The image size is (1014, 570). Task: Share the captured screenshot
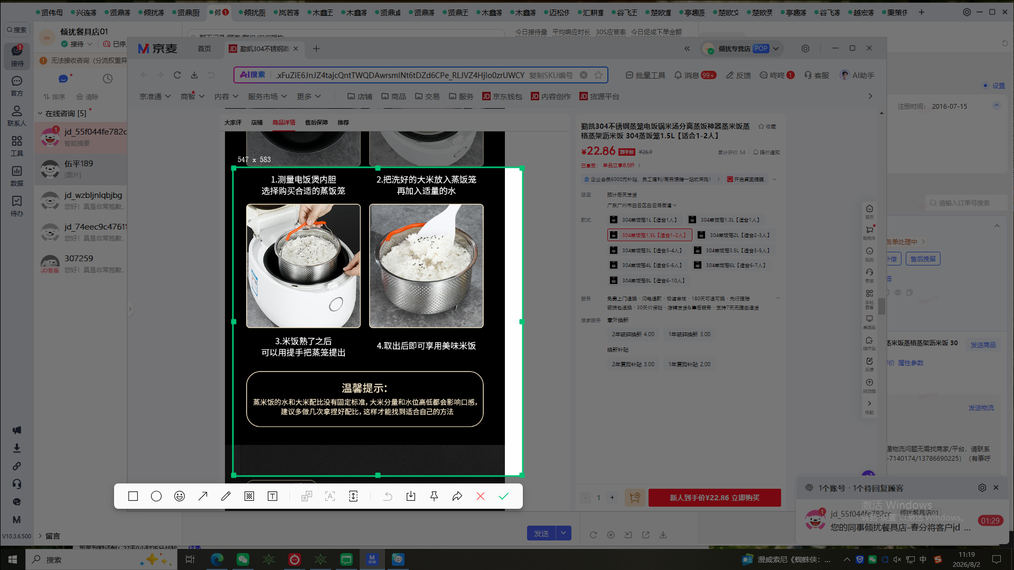(457, 496)
